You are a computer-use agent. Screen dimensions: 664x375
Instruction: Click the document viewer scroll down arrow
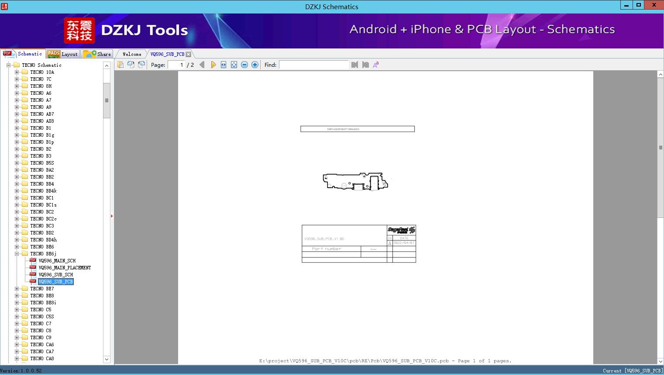[661, 361]
